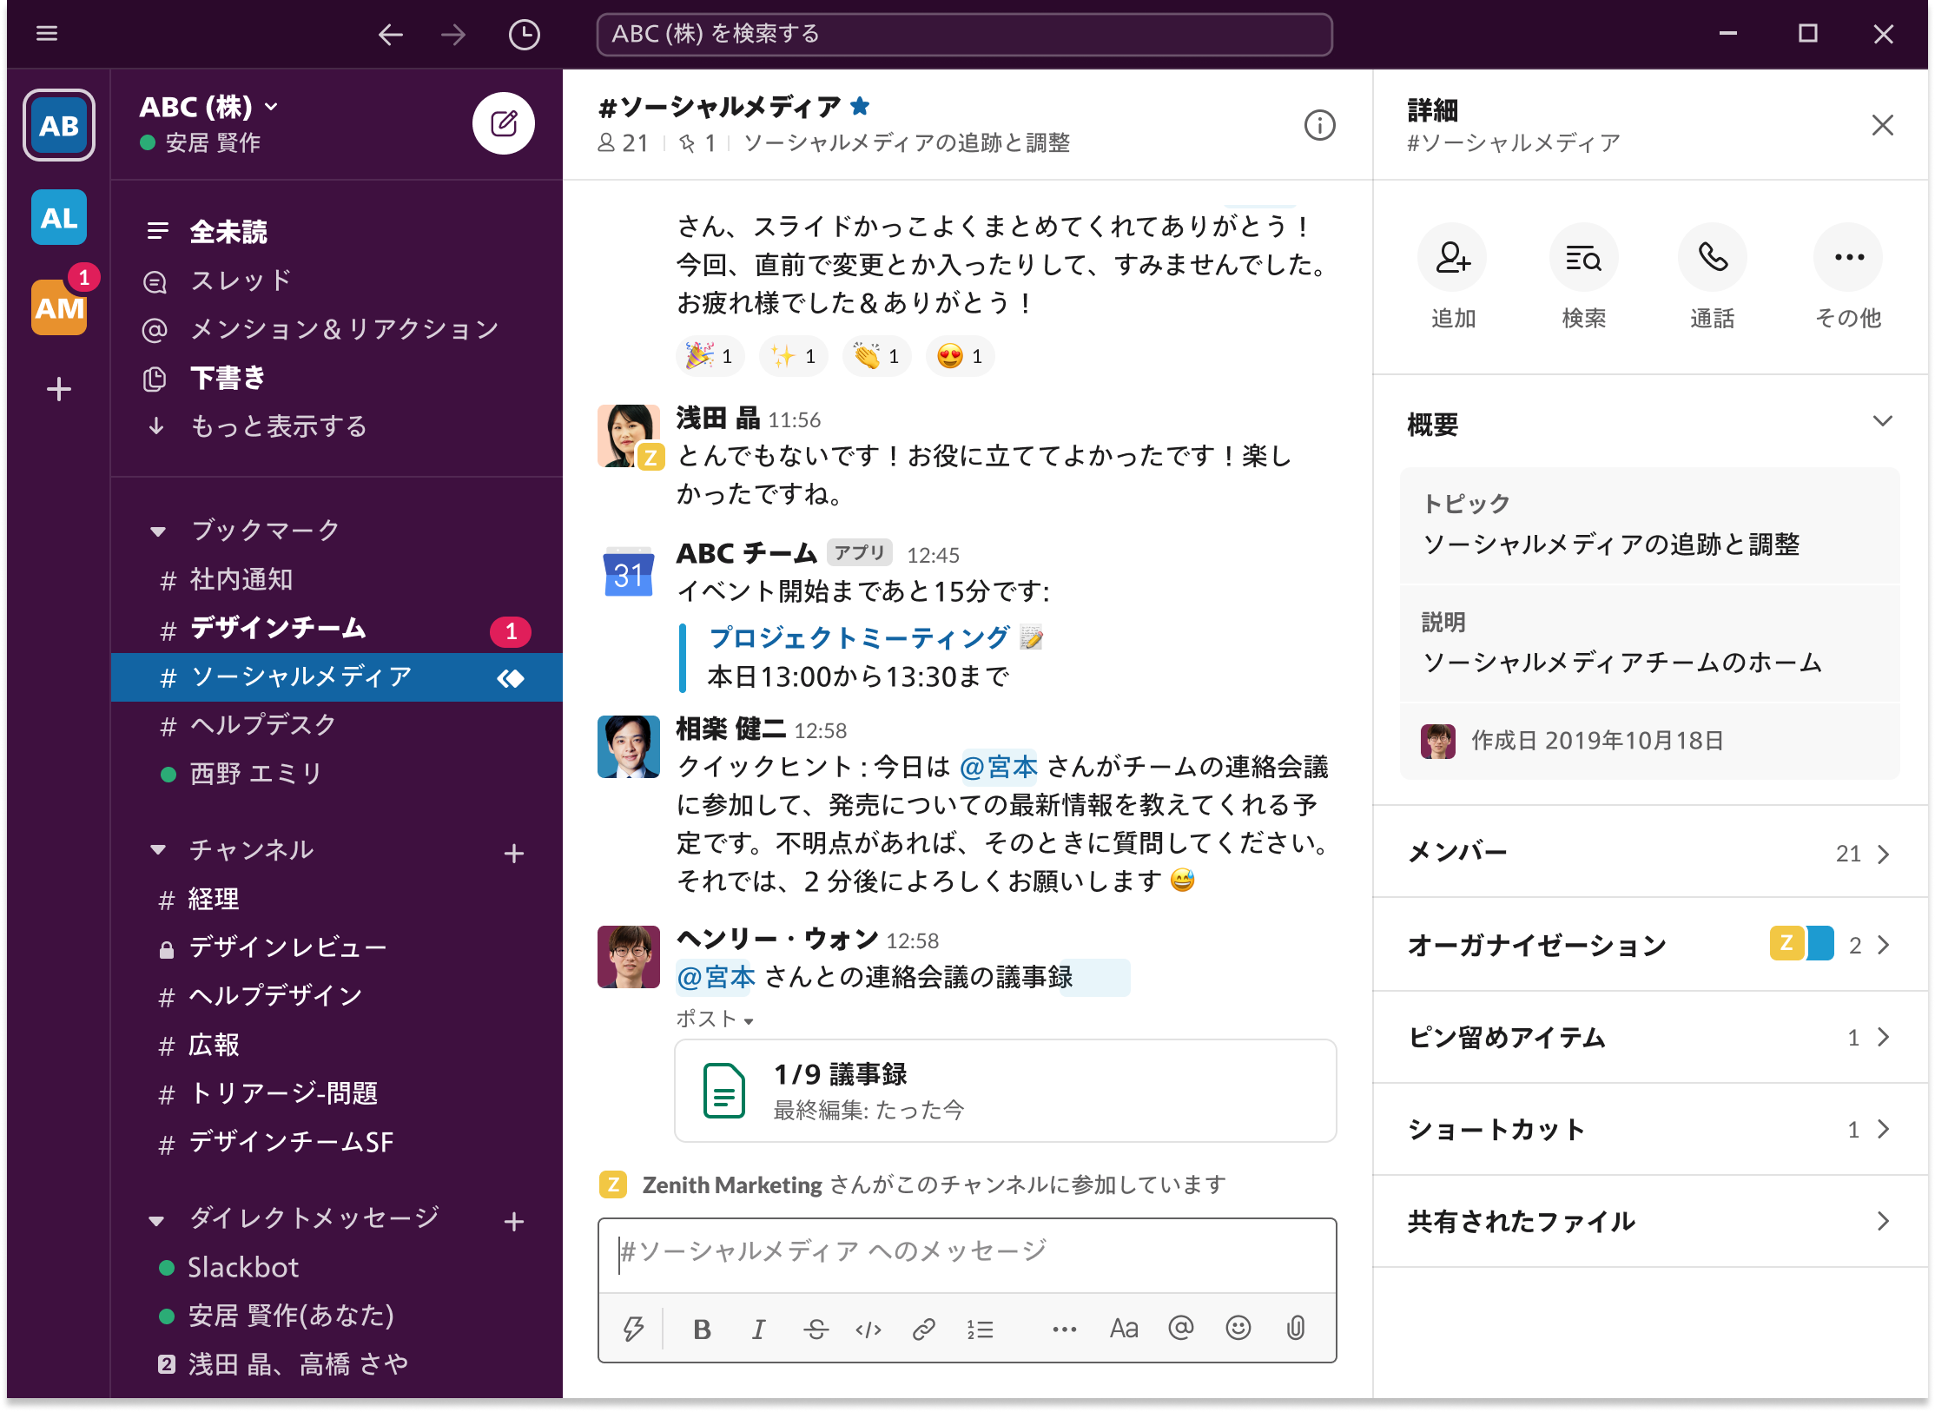The height and width of the screenshot is (1412, 1935).
Task: Go back using the left arrow
Action: [391, 35]
